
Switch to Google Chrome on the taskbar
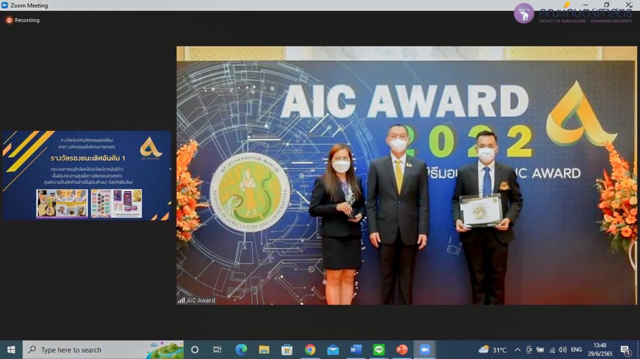coord(310,350)
